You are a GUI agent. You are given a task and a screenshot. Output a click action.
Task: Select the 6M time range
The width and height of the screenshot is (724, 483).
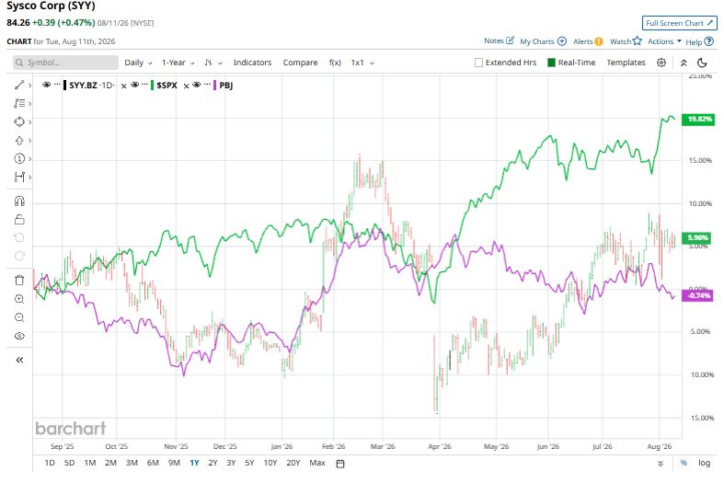pyautogui.click(x=153, y=463)
